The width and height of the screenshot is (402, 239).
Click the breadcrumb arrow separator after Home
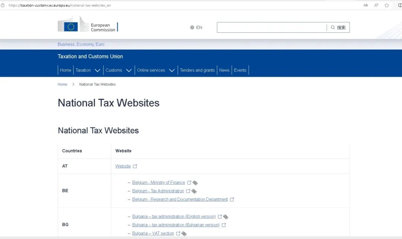coord(73,85)
